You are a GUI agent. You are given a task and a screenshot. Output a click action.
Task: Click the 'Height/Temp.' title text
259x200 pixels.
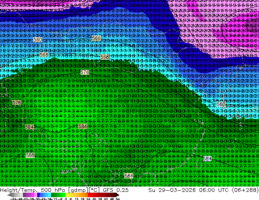(x=18, y=190)
